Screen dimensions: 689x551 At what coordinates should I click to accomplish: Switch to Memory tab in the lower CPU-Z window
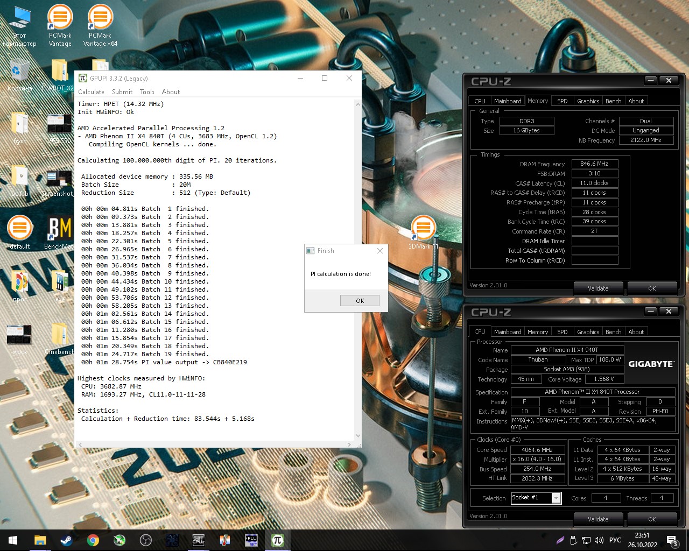pos(538,332)
